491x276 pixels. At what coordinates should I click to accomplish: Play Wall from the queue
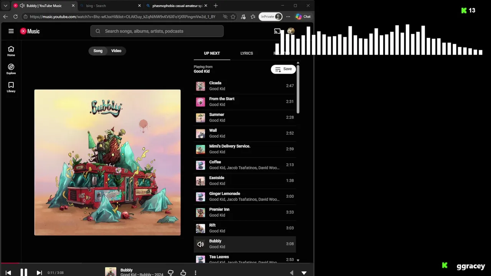click(245, 133)
